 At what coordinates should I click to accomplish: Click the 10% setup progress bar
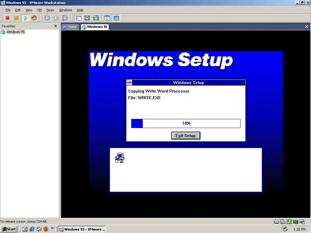186,123
